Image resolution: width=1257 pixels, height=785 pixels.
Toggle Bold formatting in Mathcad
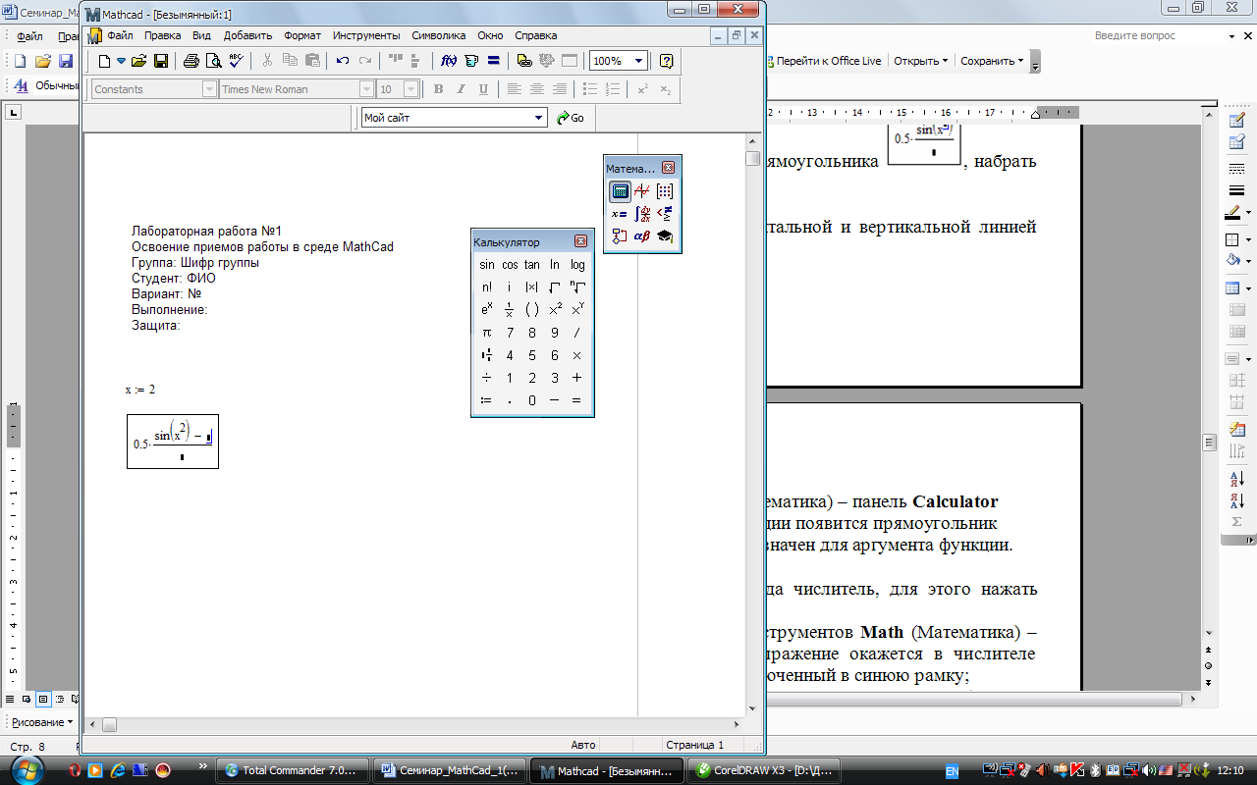click(x=439, y=89)
